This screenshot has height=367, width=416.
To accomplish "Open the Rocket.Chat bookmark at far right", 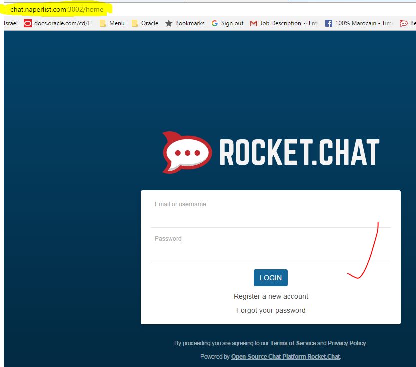I will click(x=408, y=23).
